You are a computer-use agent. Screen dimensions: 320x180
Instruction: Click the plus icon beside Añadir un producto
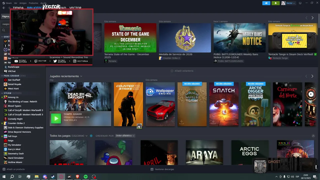click(x=4, y=169)
